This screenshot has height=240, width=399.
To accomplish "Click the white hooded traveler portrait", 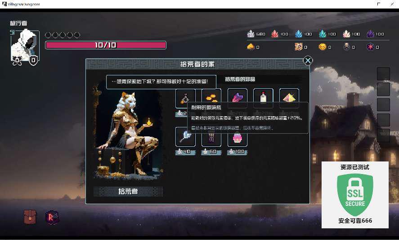I will (x=25, y=45).
